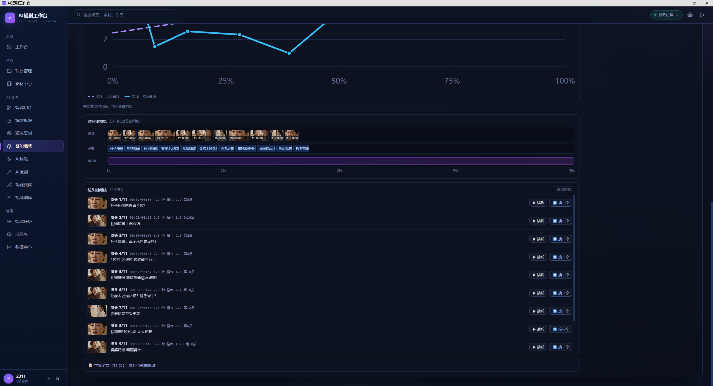This screenshot has height=386, width=713.
Task: Click subtitle text 枯树藏爷爷心愿 无人知晓
Action: (131, 332)
